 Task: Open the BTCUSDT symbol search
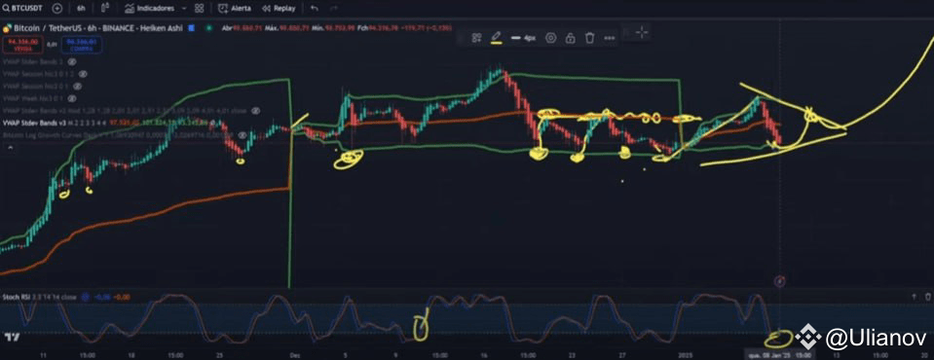(23, 9)
